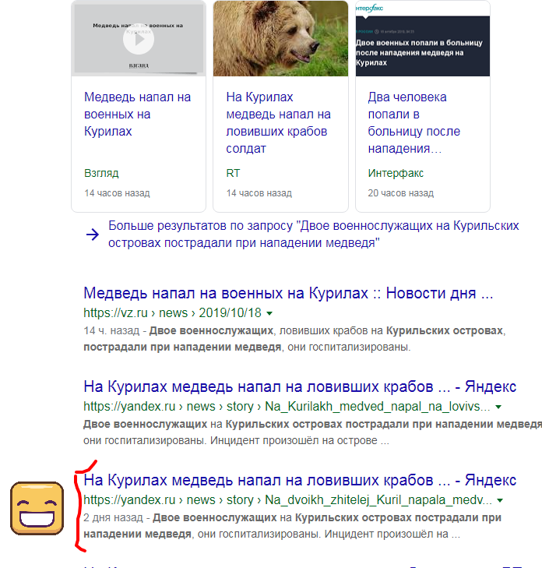Image resolution: width=542 pixels, height=568 pixels.
Task: Click '20 часов назад' under Интерфакс card
Action: coord(401,193)
